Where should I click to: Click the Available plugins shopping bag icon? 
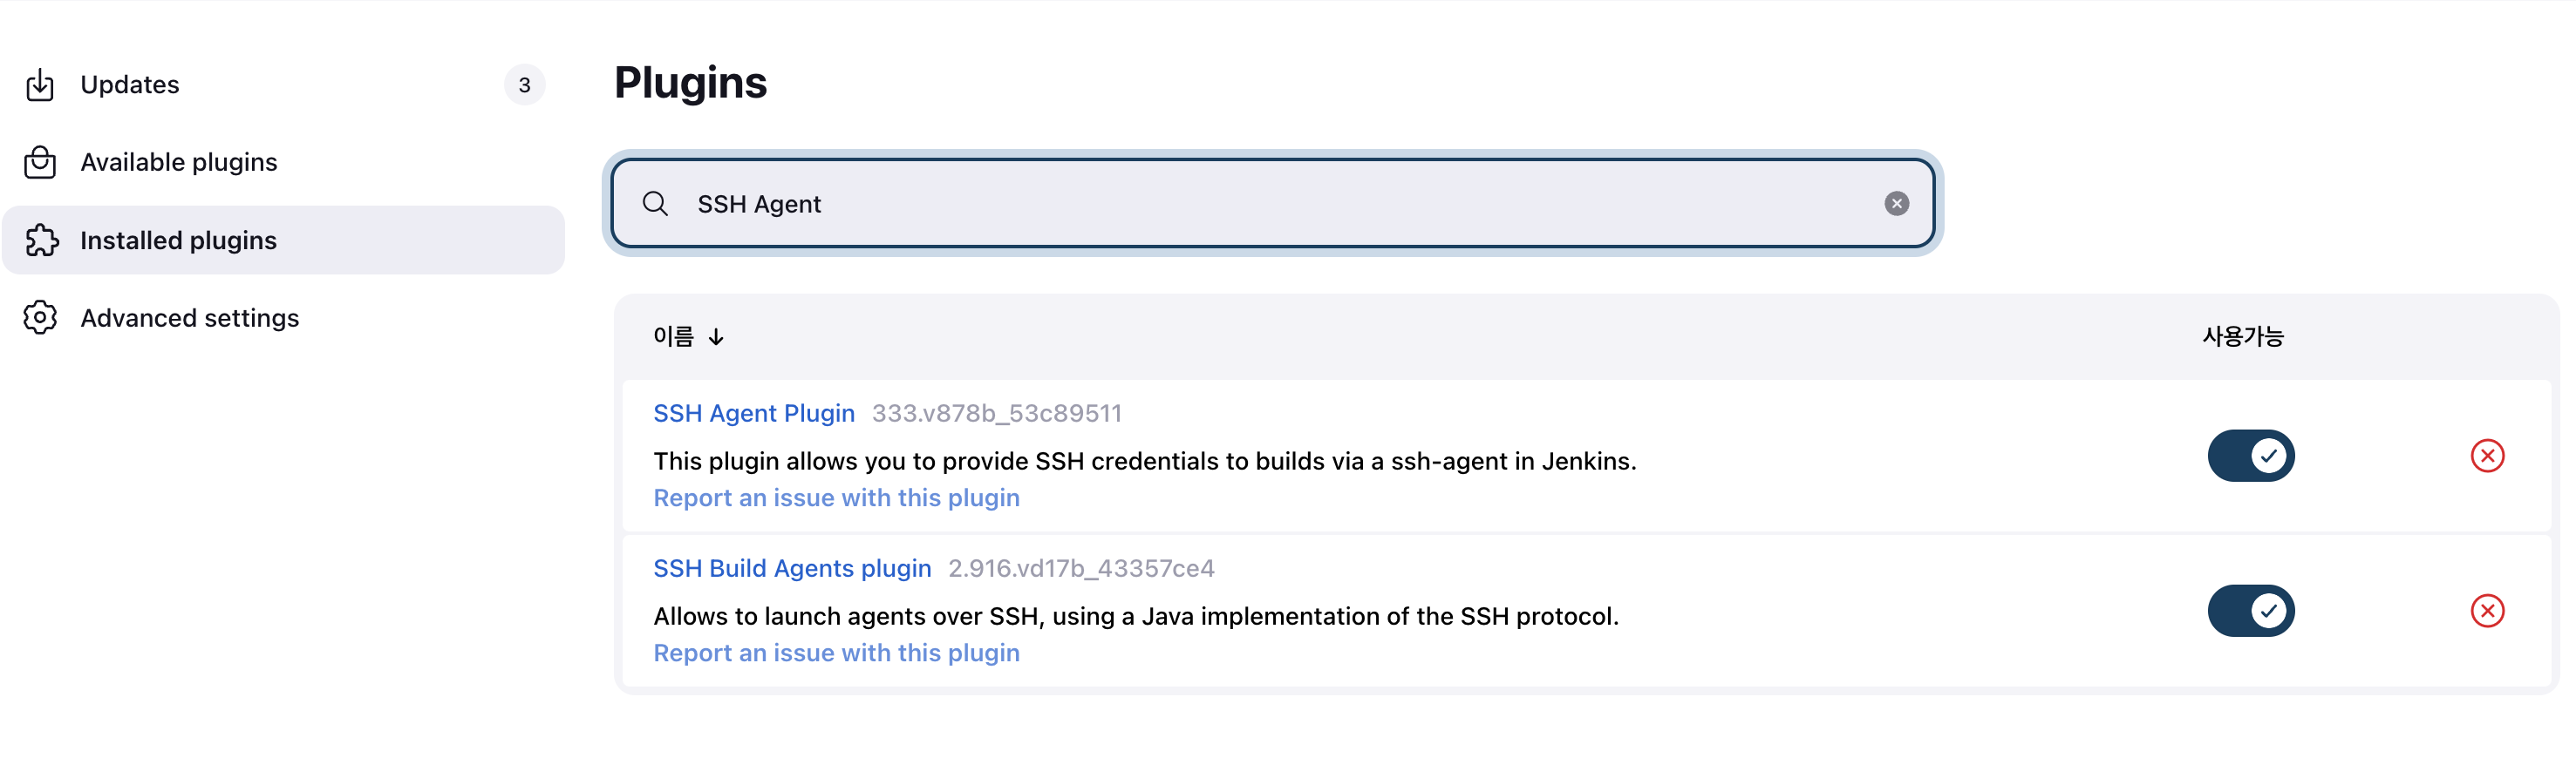tap(40, 162)
